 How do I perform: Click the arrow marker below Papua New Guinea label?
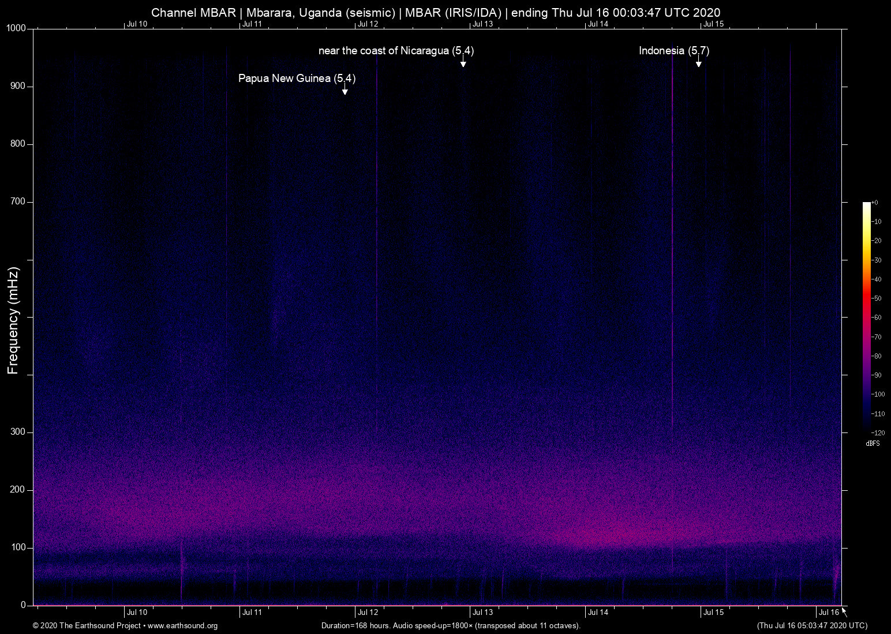point(345,90)
